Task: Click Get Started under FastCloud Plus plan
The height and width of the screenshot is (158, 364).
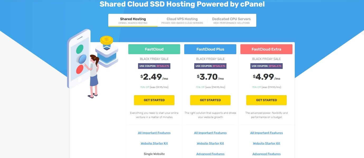Action: coord(210,100)
